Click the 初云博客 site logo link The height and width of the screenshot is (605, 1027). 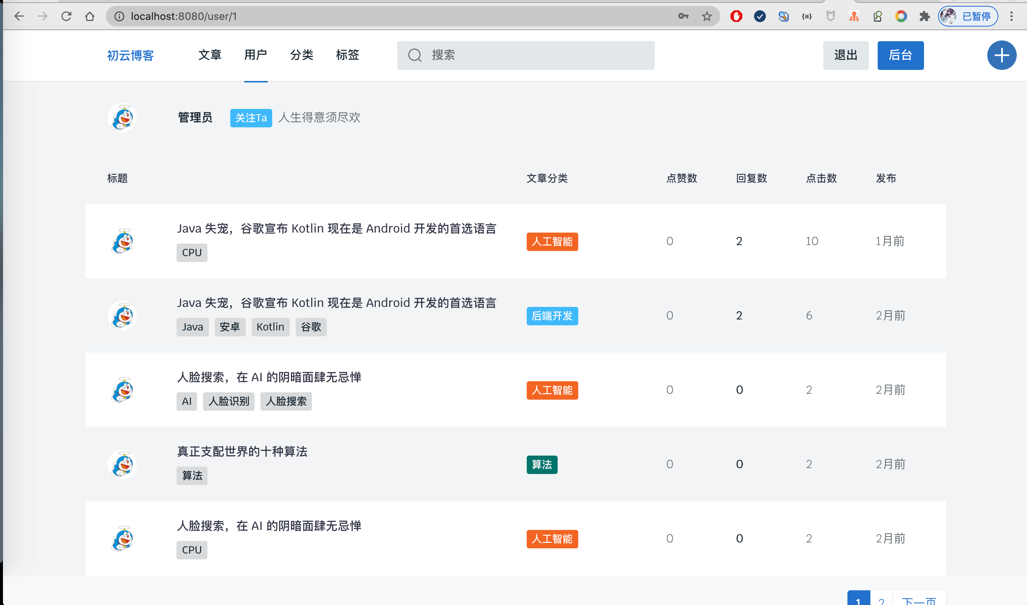(131, 56)
